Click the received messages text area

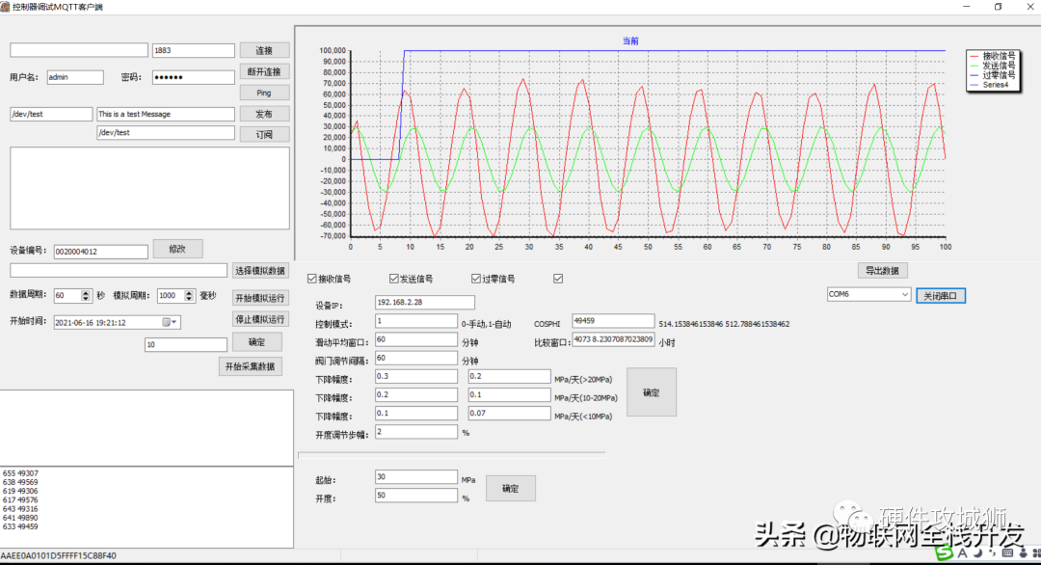149,189
